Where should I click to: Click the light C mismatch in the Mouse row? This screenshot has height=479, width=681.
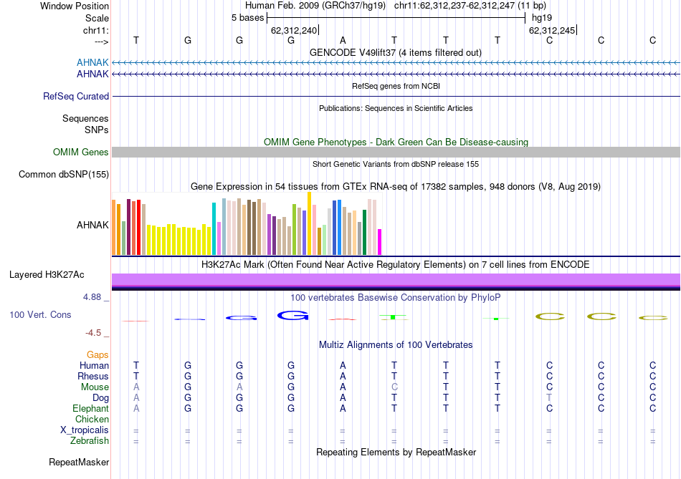[x=394, y=387]
